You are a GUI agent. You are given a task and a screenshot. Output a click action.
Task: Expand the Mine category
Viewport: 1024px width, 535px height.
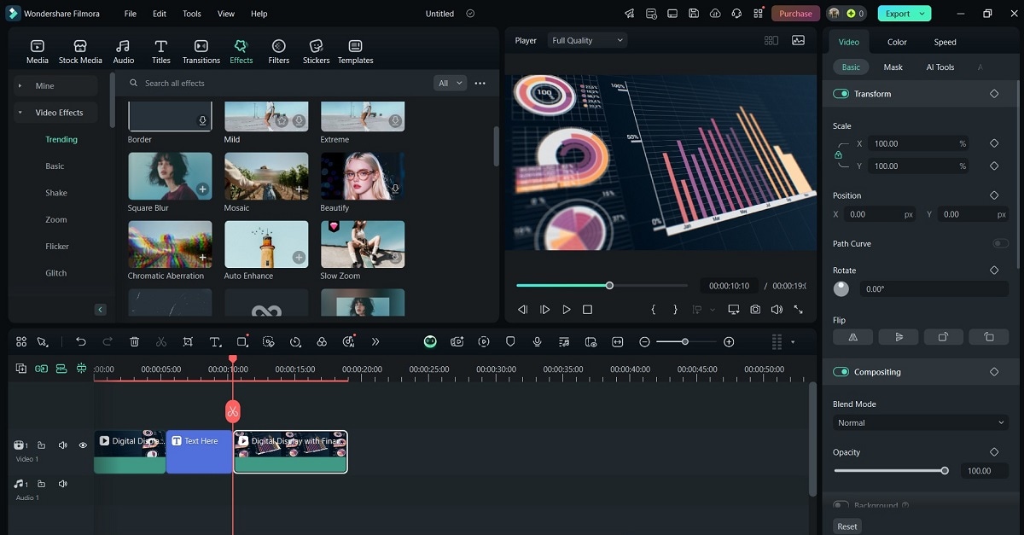click(20, 86)
